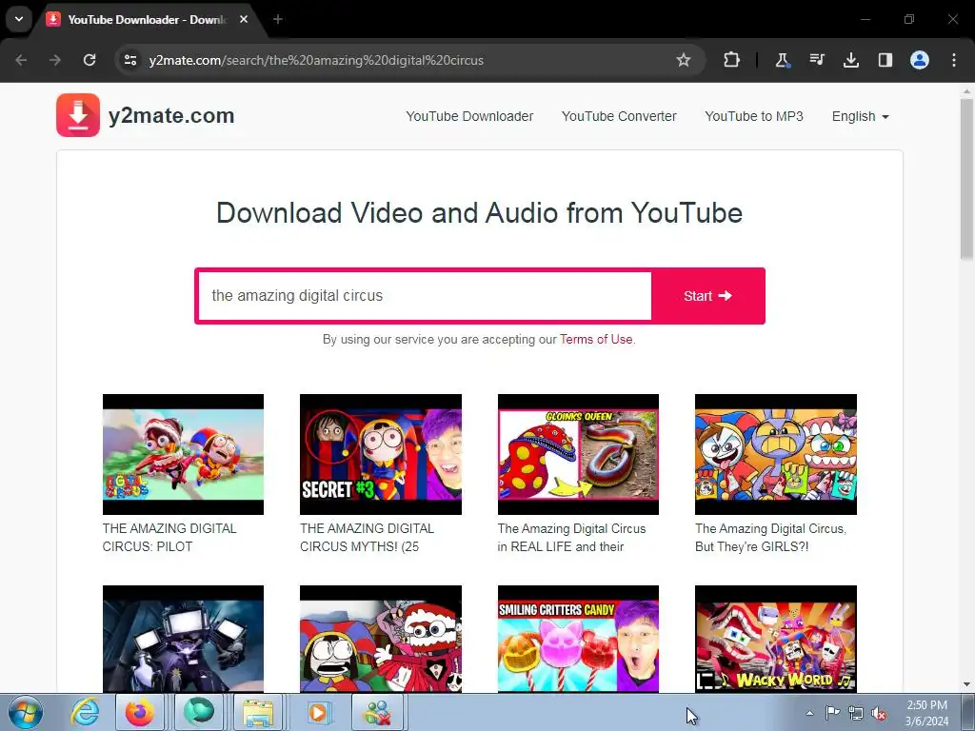Screen dimensions: 975x731
Task: Click title THE AMAZING DIGITAL CIRCUS: PILOT
Action: pyautogui.click(x=169, y=538)
